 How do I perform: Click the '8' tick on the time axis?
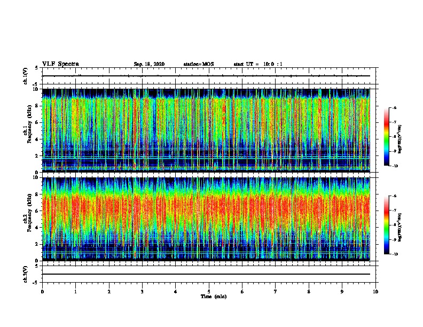(x=309, y=292)
